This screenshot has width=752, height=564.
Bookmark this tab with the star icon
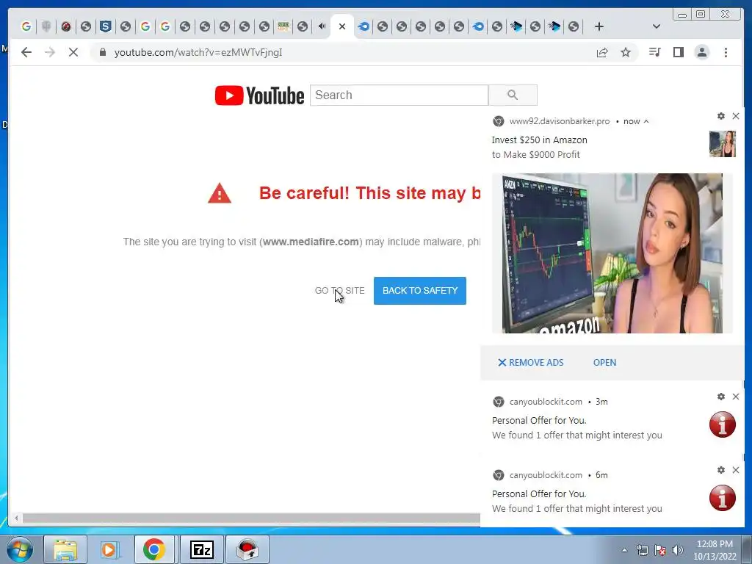click(x=626, y=52)
